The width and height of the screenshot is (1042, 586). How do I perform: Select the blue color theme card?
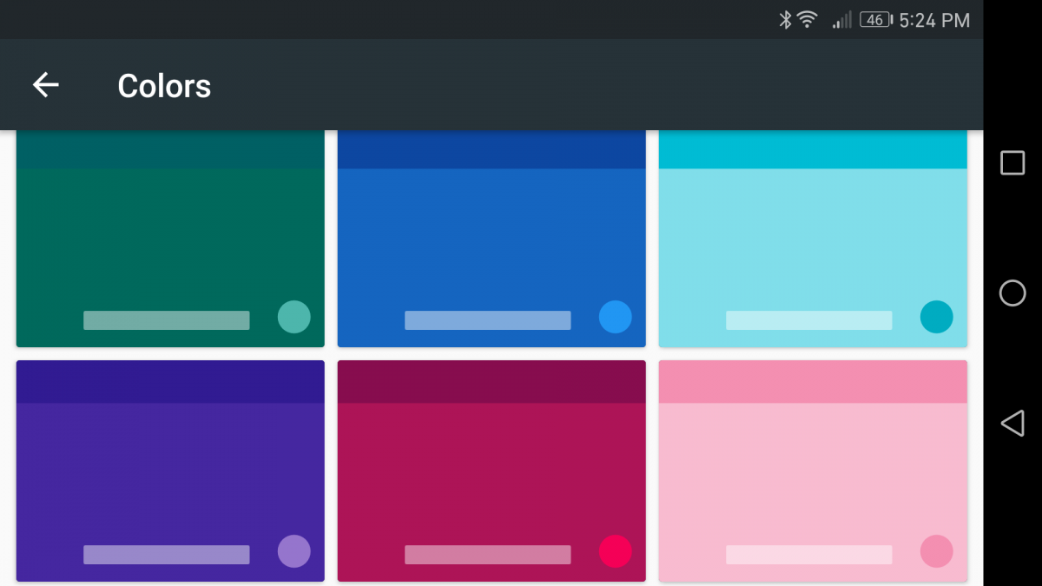tap(491, 234)
